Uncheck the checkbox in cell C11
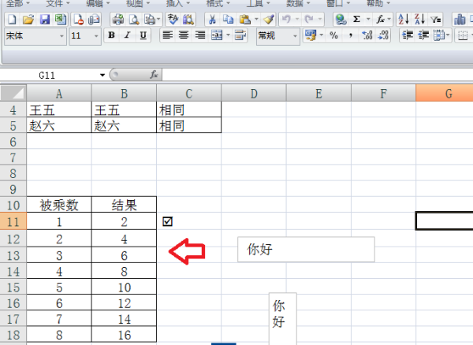The image size is (473, 345). coord(167,221)
